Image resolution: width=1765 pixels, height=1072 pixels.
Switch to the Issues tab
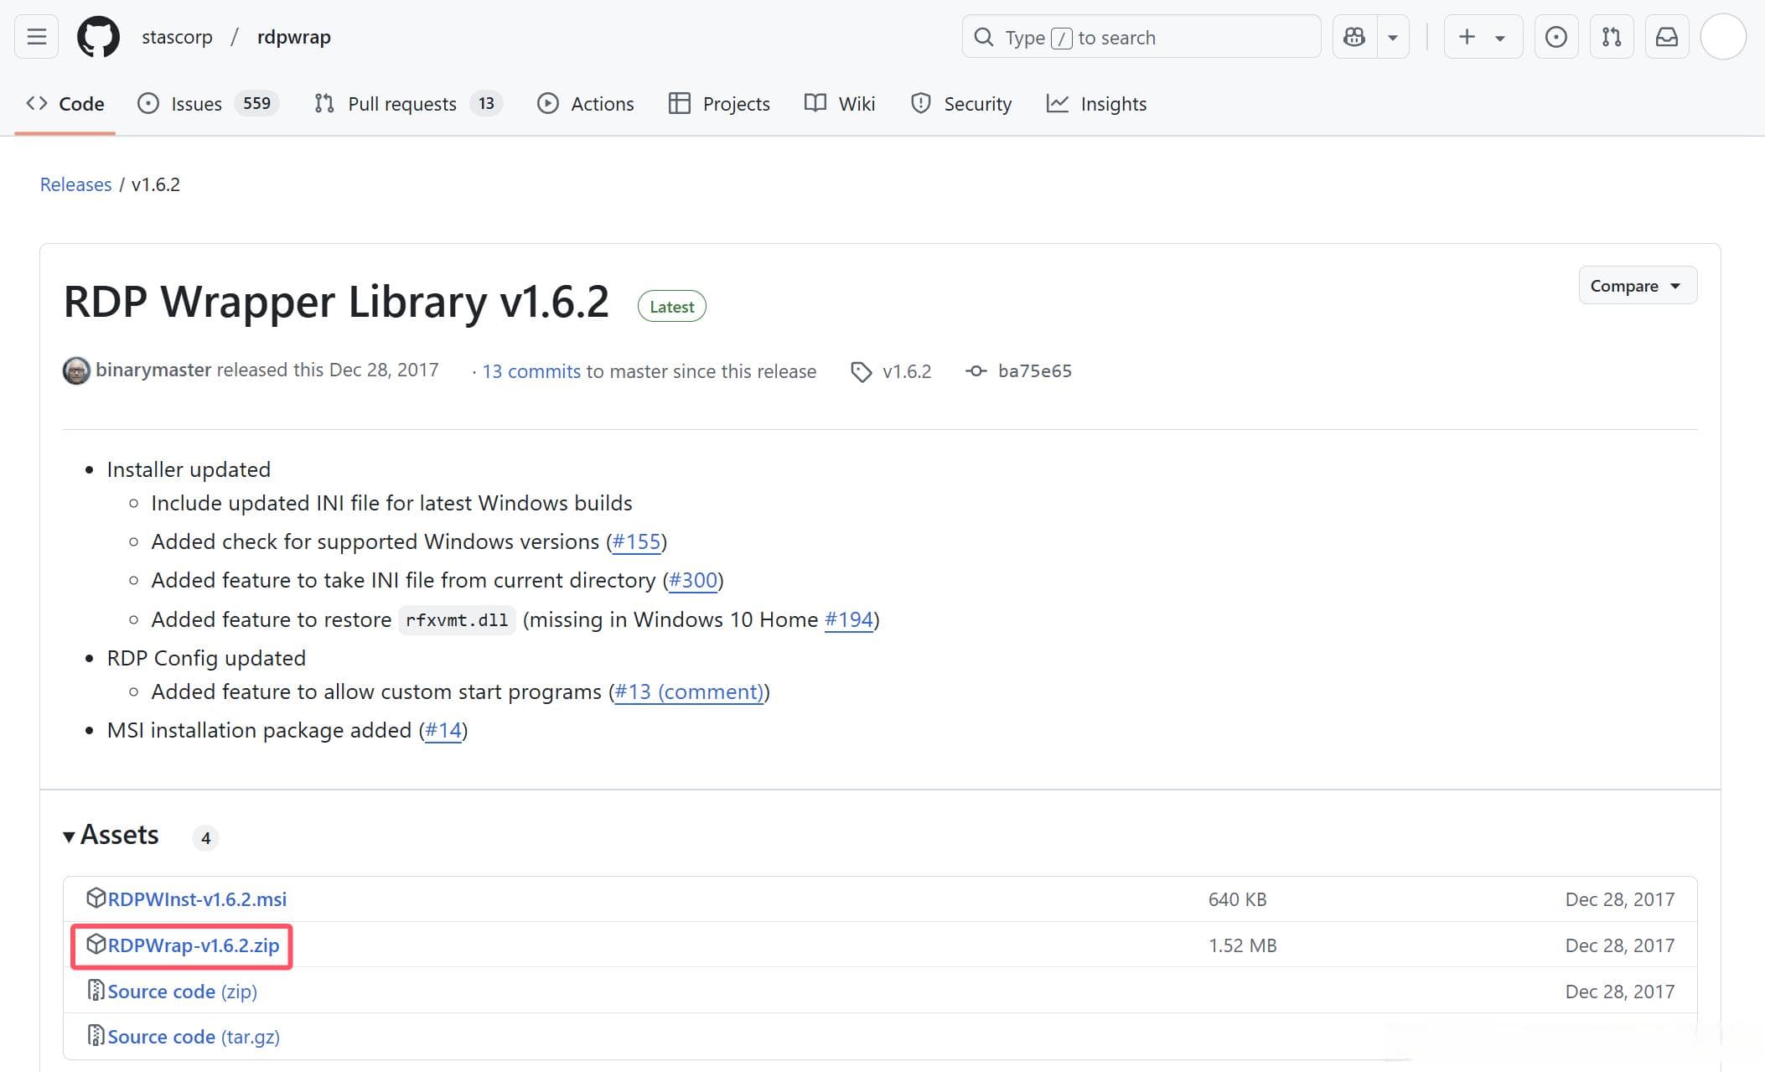click(x=207, y=103)
